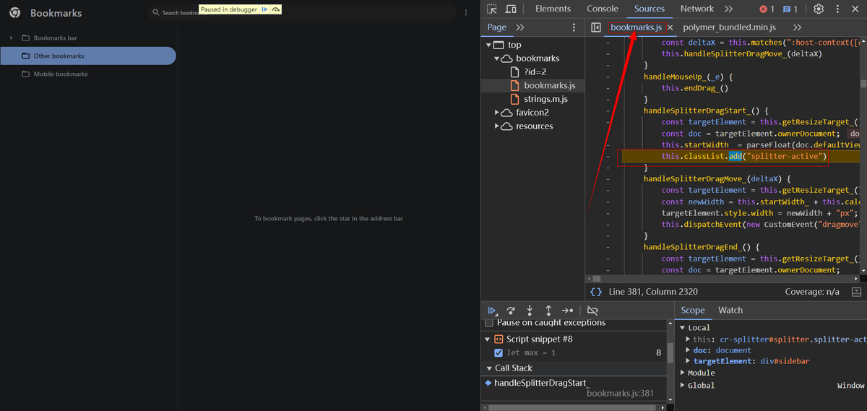
Task: Click the Step over next function icon
Action: [x=511, y=311]
